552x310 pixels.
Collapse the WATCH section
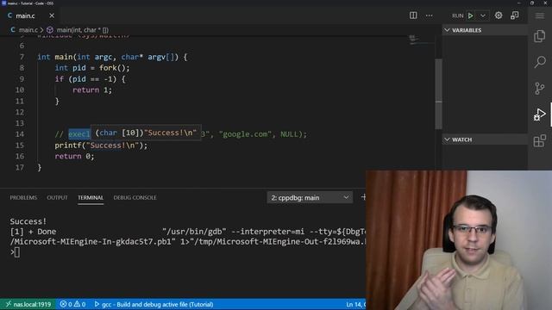click(485, 139)
